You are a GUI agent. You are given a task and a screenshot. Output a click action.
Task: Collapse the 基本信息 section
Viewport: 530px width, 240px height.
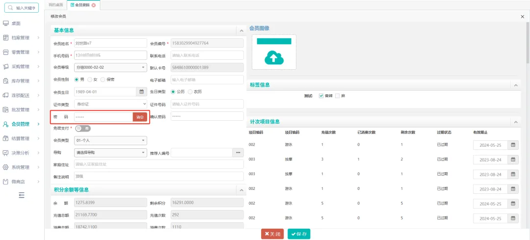(x=241, y=30)
